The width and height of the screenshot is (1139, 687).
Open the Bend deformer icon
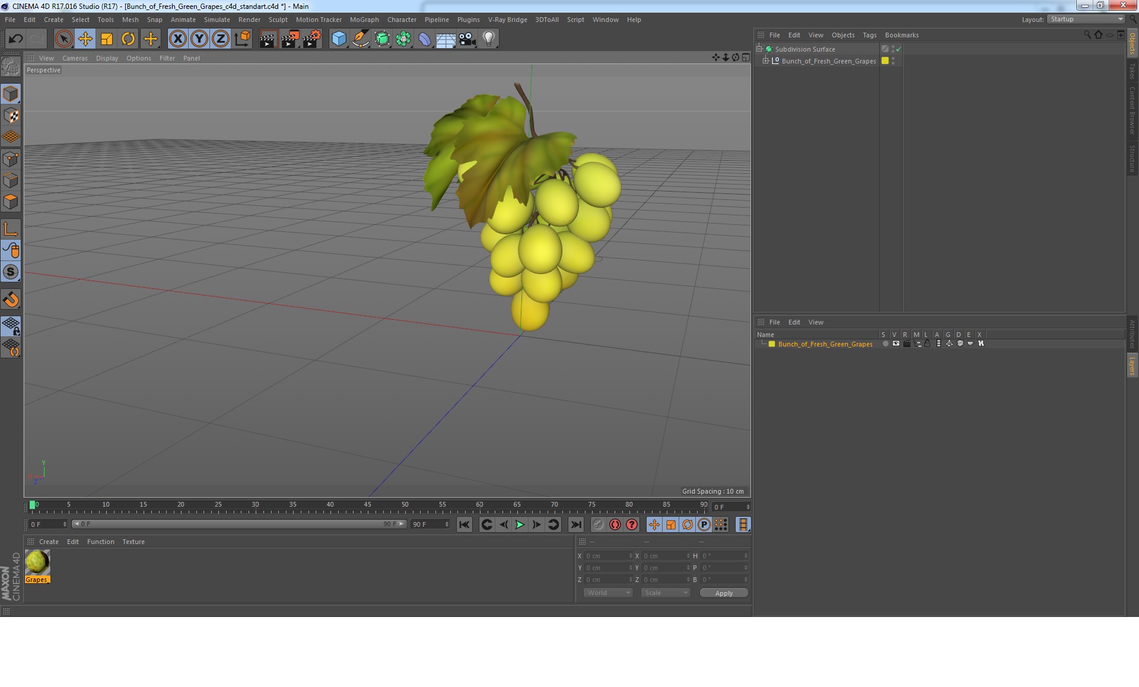(x=425, y=39)
